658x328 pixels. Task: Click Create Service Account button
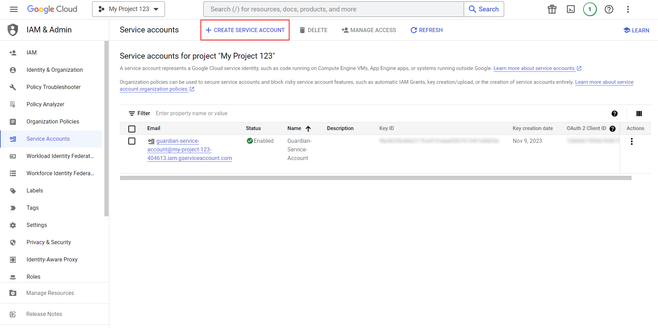point(245,30)
